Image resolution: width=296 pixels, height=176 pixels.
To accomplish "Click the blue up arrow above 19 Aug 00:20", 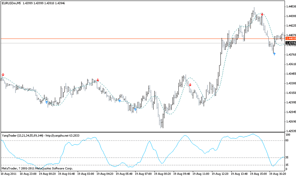I will pos(47,102).
